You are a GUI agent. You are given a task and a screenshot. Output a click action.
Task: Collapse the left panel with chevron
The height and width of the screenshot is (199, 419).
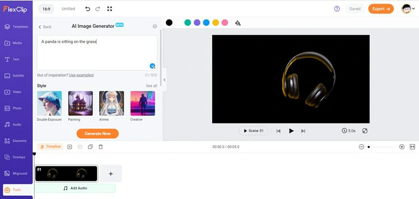pos(164,79)
